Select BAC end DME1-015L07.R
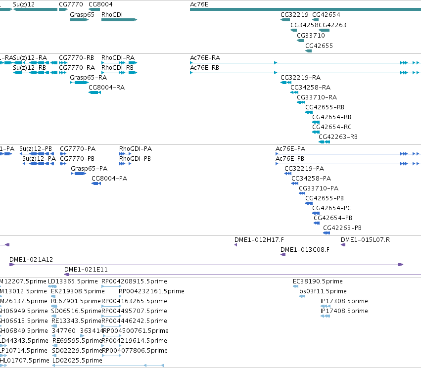421x368 pixels. 365,240
